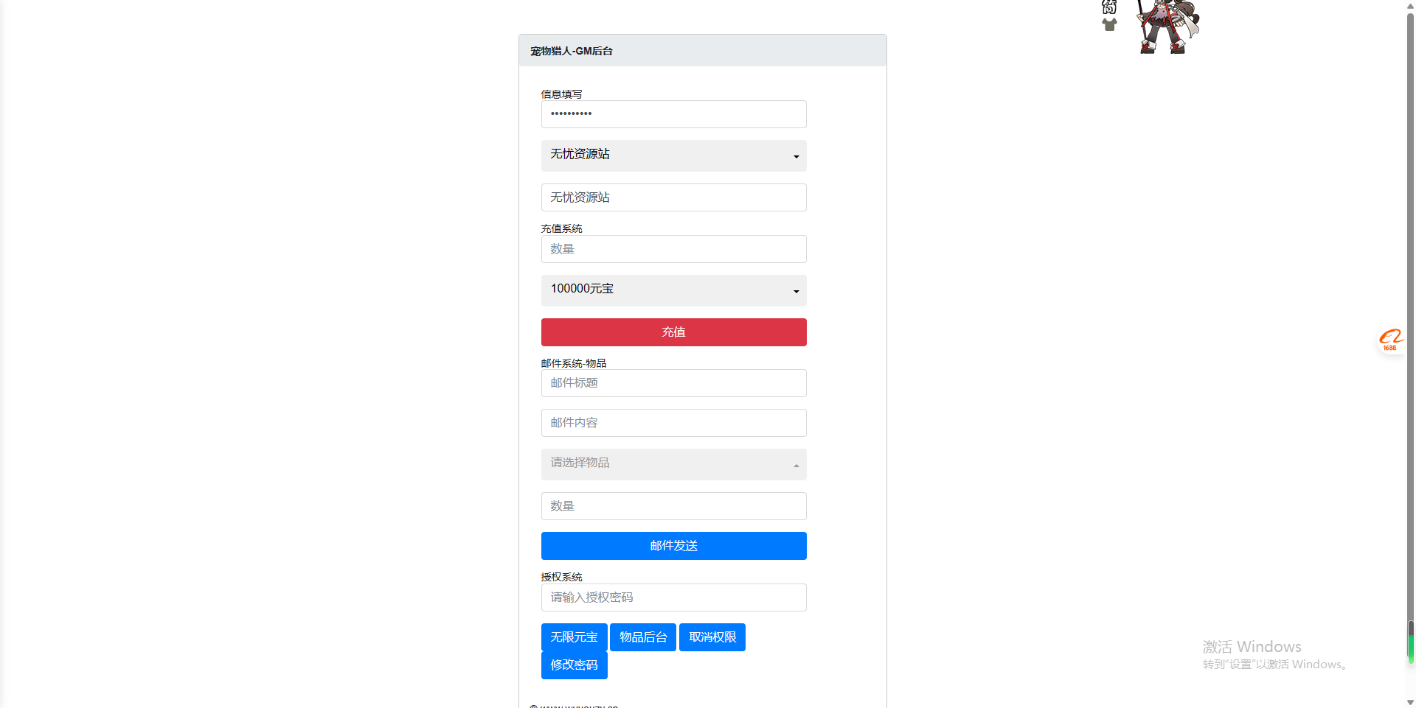Click the anime character mascot figure
Viewport: 1416px width, 708px height.
[1169, 27]
